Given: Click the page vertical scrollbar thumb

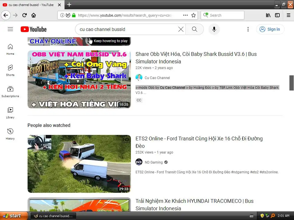Looking at the screenshot, I should tap(291, 83).
